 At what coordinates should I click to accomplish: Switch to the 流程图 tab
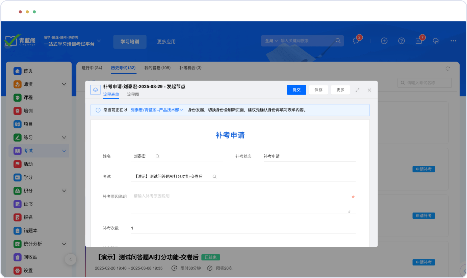(x=133, y=95)
